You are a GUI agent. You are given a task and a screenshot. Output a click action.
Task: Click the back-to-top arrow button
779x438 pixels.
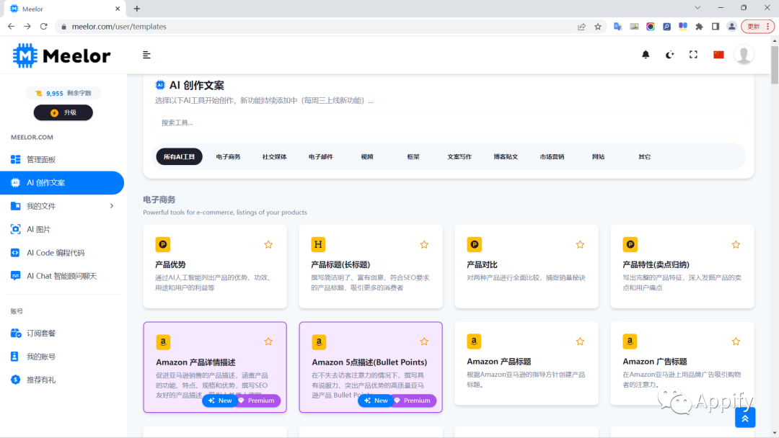(x=745, y=418)
